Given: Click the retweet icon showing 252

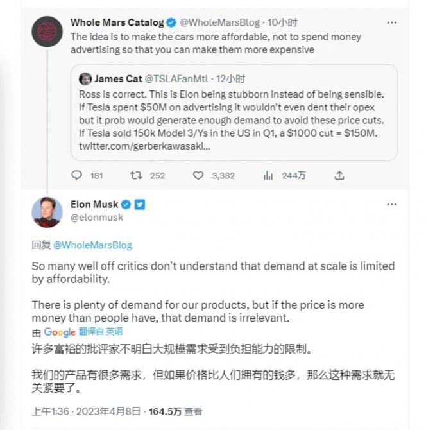Looking at the screenshot, I should click(137, 175).
